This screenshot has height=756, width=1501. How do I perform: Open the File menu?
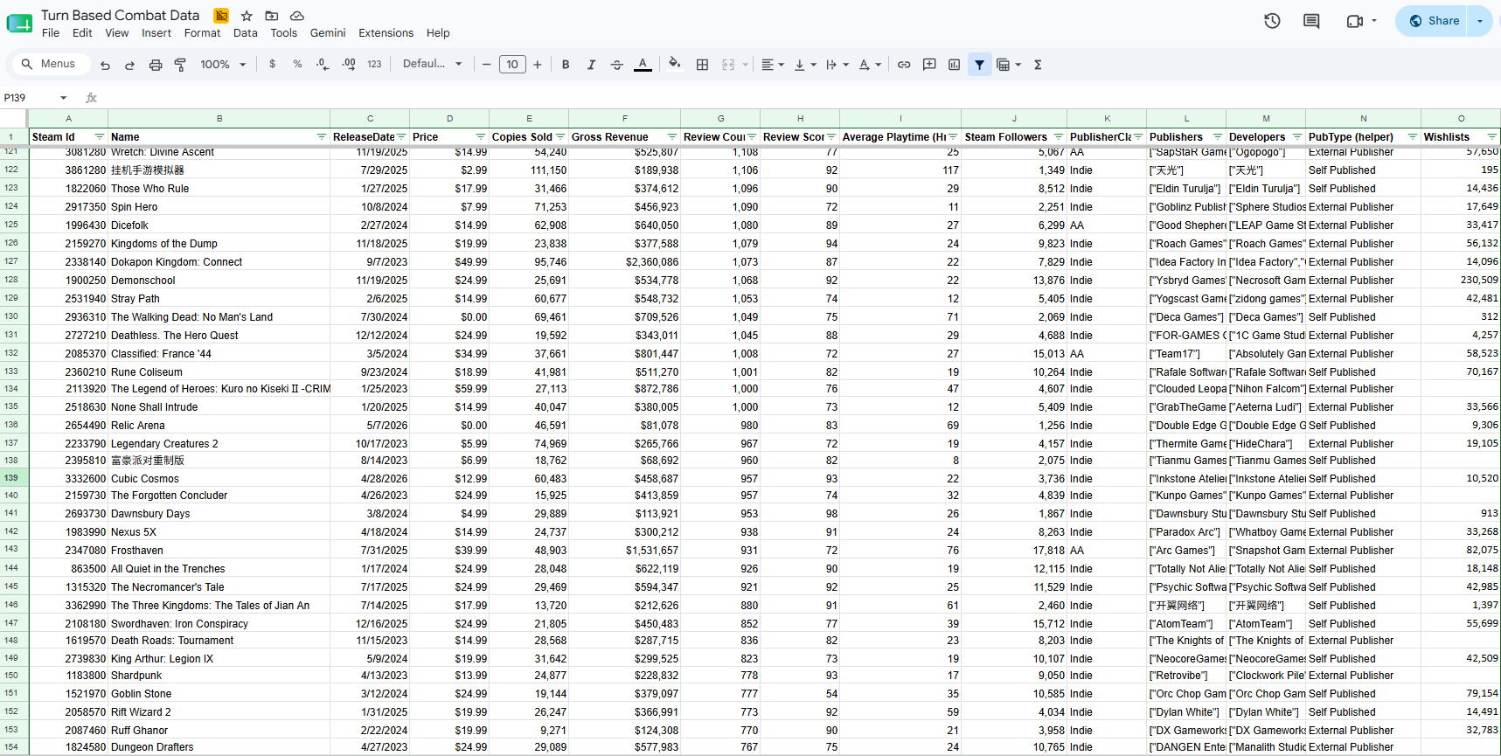[x=51, y=33]
